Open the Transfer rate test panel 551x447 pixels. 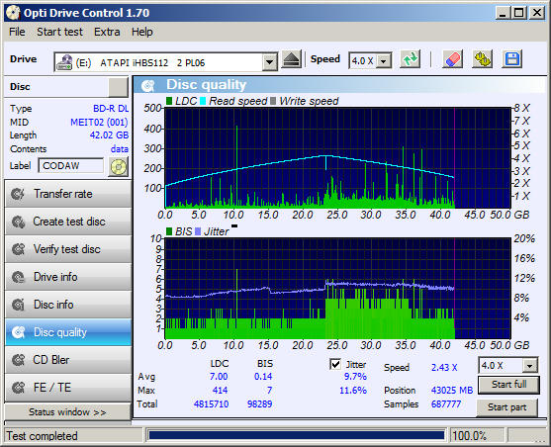click(x=68, y=194)
